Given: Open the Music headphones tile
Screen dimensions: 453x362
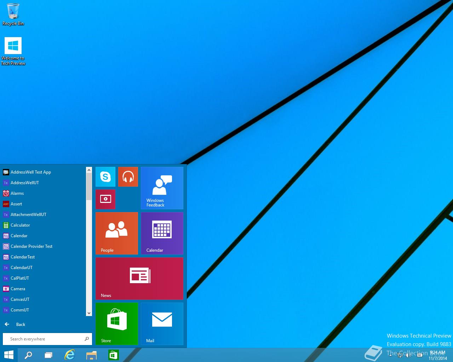Looking at the screenshot, I should tap(128, 177).
